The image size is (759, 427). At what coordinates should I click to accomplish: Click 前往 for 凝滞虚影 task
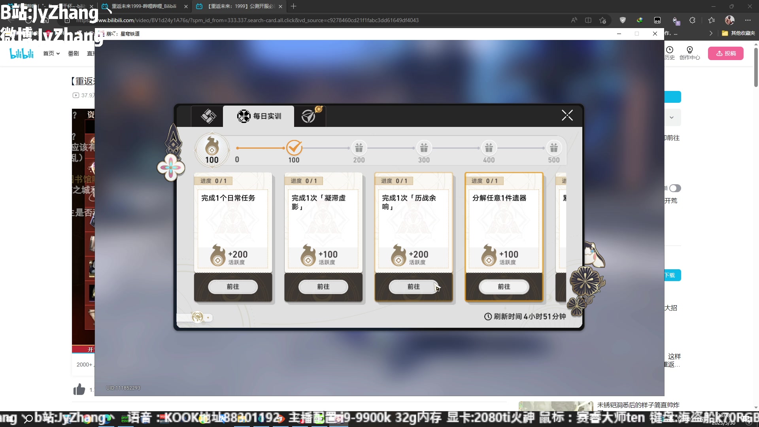(323, 287)
